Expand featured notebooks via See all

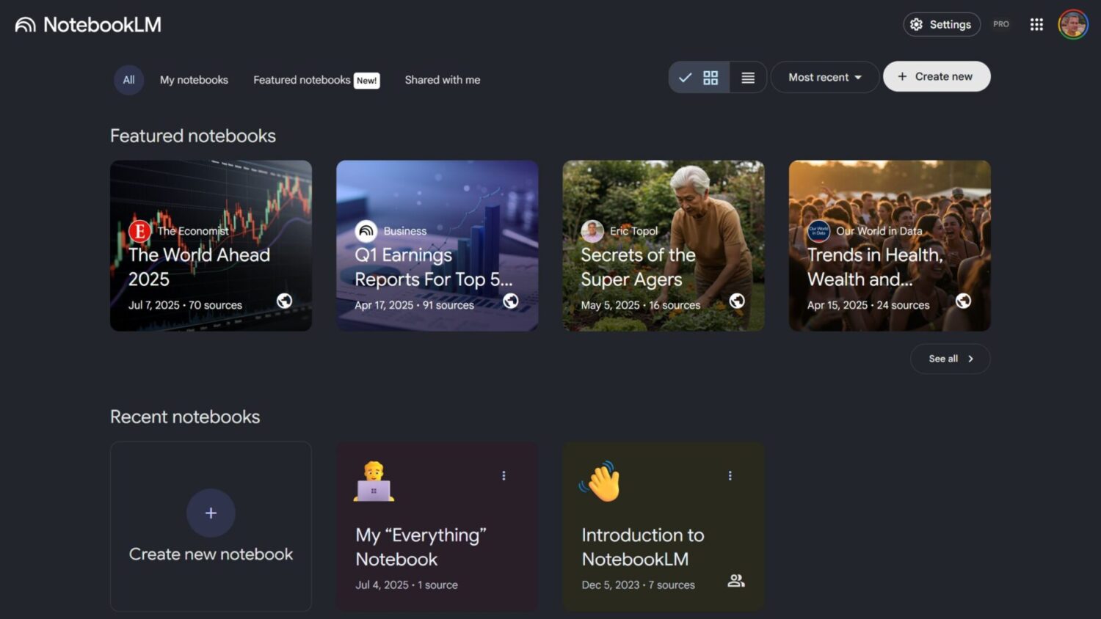pyautogui.click(x=950, y=359)
